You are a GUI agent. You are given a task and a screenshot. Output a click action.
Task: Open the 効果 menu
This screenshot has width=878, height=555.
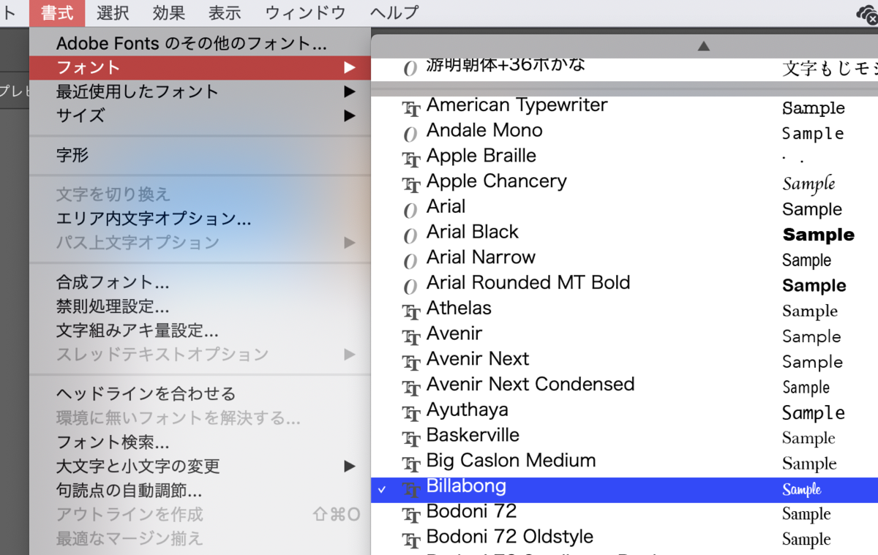coord(169,13)
